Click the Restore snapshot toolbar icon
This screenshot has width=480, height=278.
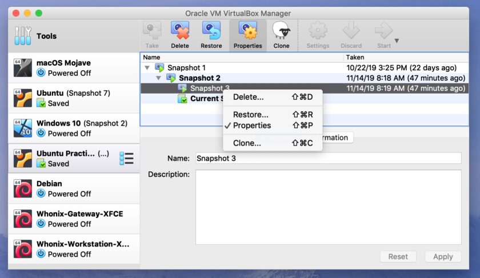point(211,31)
